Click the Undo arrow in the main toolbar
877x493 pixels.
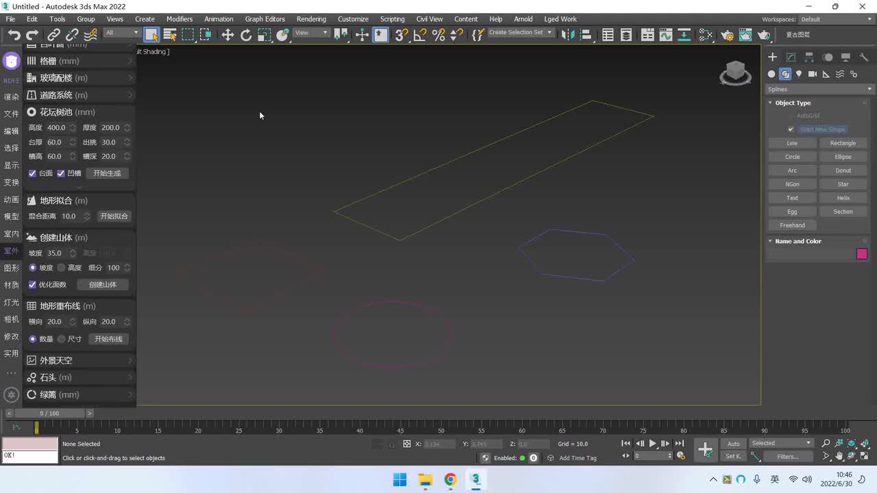(14, 35)
